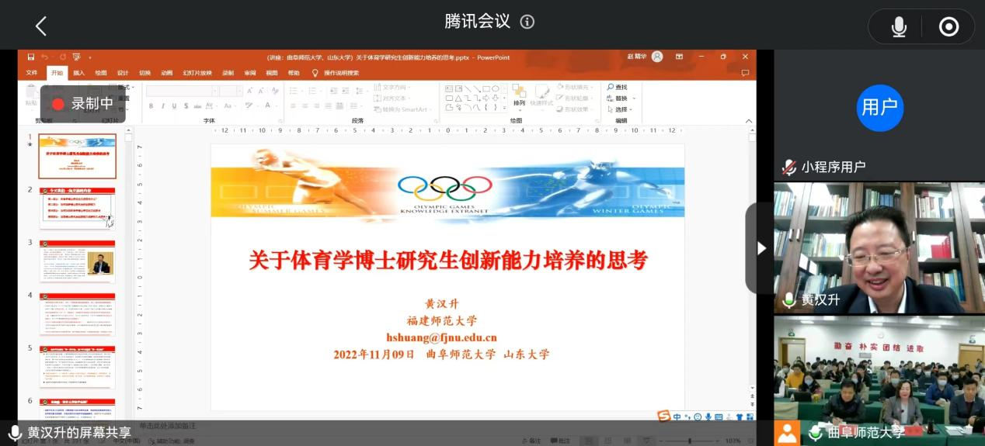985x446 pixels.
Task: Tap the screen record button at top right
Action: tap(948, 27)
